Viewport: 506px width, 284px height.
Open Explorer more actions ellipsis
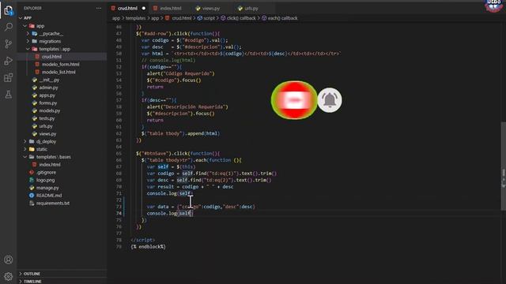98,8
